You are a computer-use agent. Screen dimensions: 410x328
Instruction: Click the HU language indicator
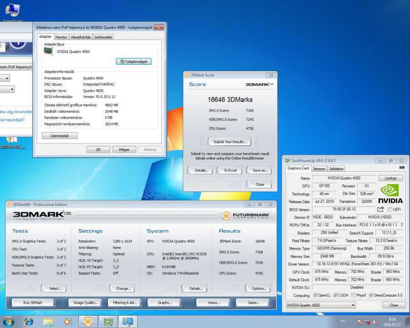[343, 321]
